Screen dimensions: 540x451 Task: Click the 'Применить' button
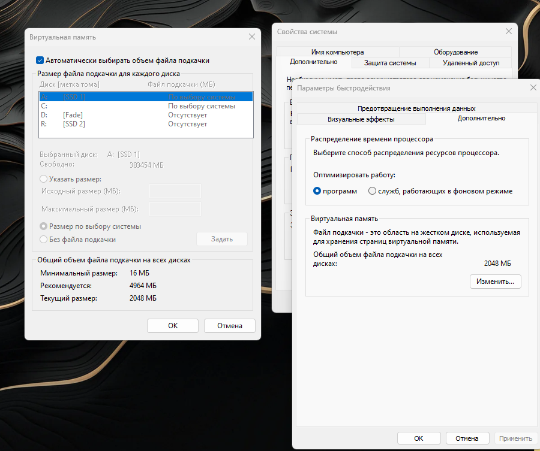515,438
